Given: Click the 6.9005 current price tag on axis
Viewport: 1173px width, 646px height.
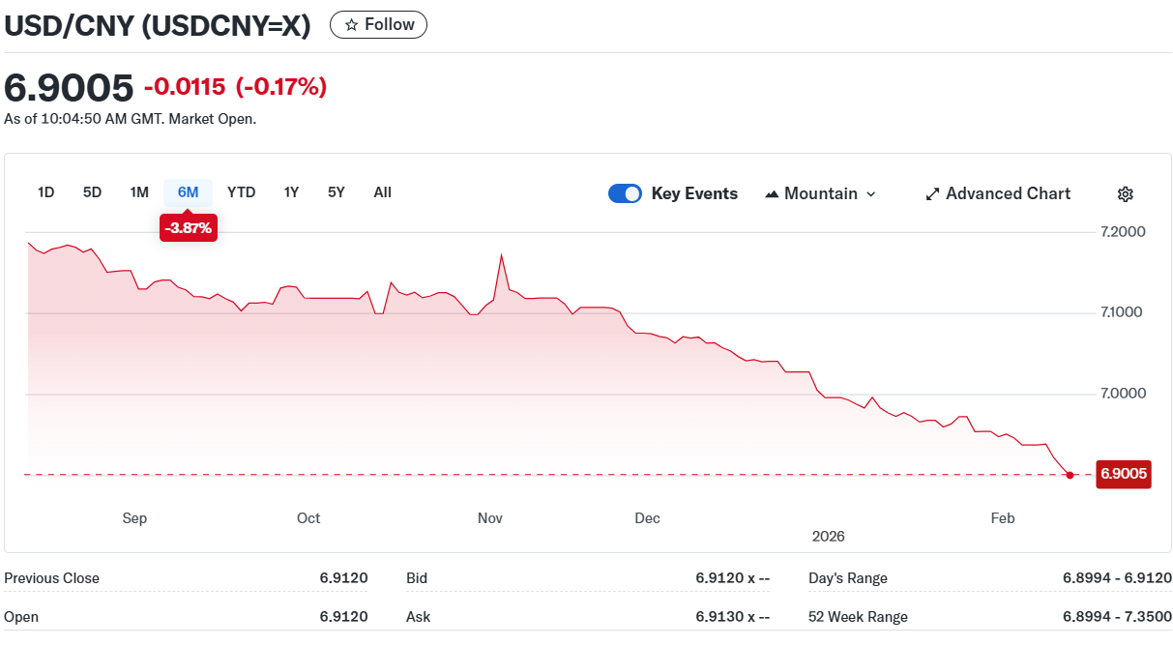Looking at the screenshot, I should click(1123, 474).
